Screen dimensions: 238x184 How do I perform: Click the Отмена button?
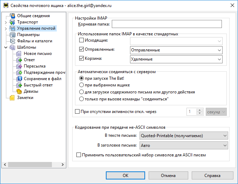click(x=168, y=175)
